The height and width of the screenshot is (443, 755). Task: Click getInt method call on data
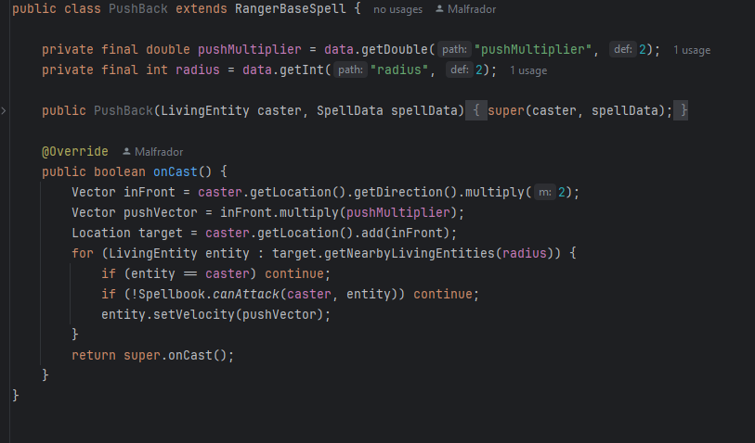(302, 70)
